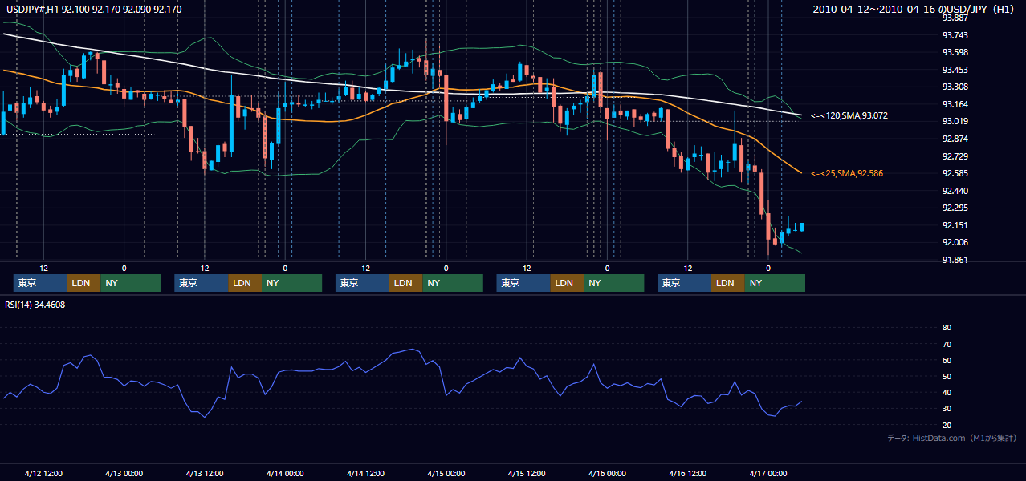Click the 92.729 price axis label
The height and width of the screenshot is (481, 1026).
coord(955,156)
